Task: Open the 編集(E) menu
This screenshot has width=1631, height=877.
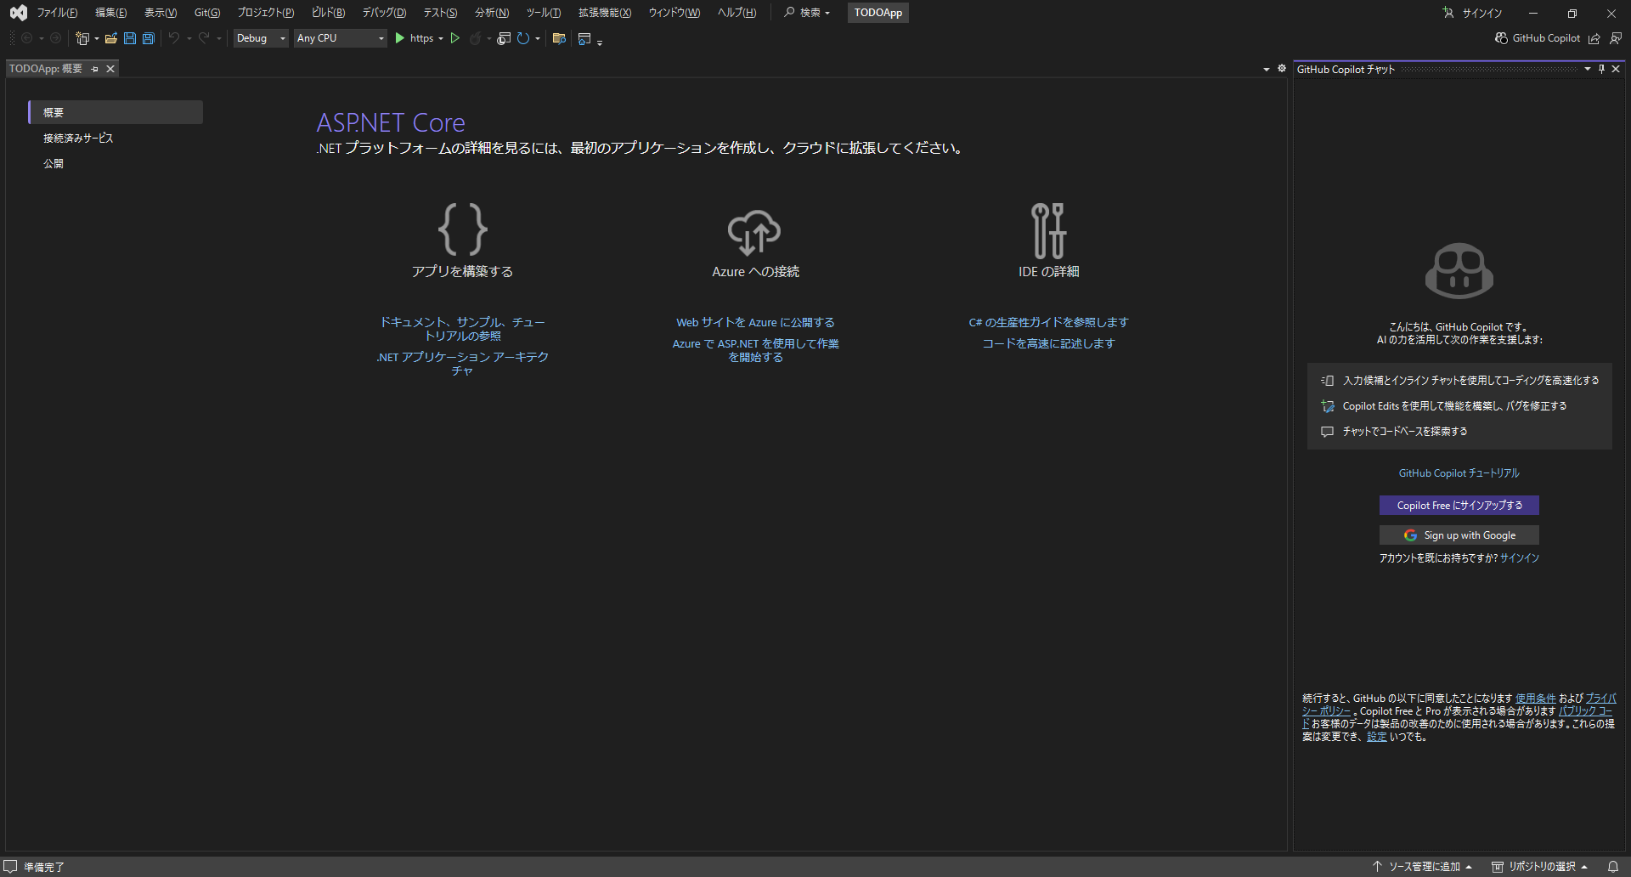Action: pos(111,13)
